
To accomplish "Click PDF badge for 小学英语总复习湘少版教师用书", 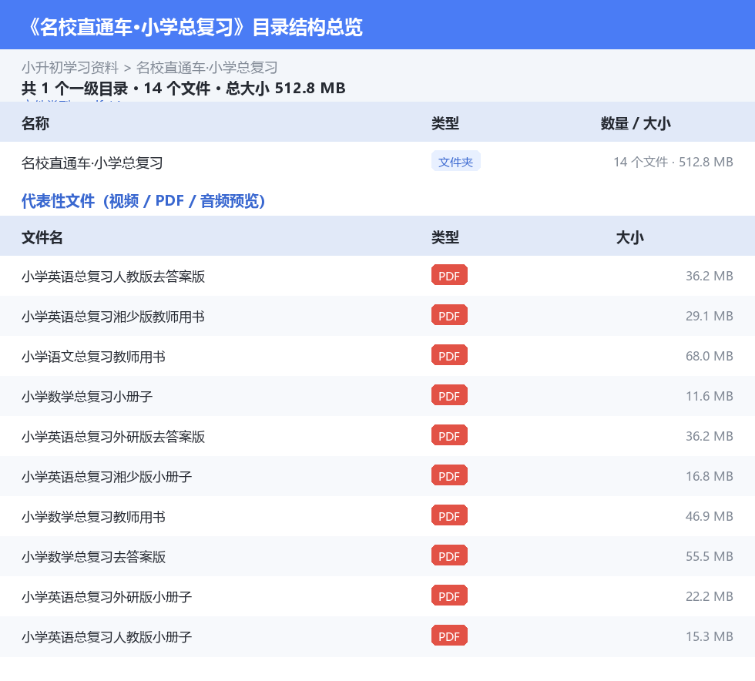I will pos(449,315).
